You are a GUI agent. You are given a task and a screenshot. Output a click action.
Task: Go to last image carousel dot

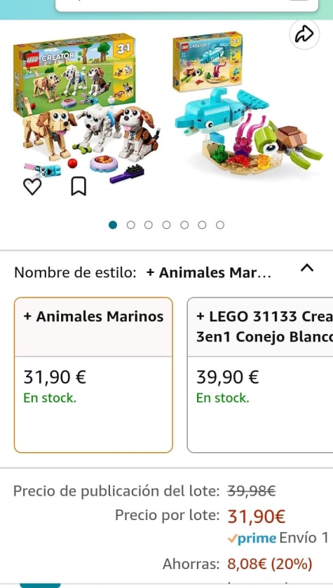[x=220, y=225]
